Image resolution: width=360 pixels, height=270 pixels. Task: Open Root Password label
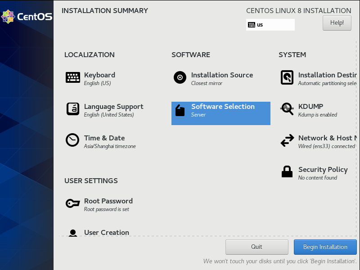pos(108,201)
